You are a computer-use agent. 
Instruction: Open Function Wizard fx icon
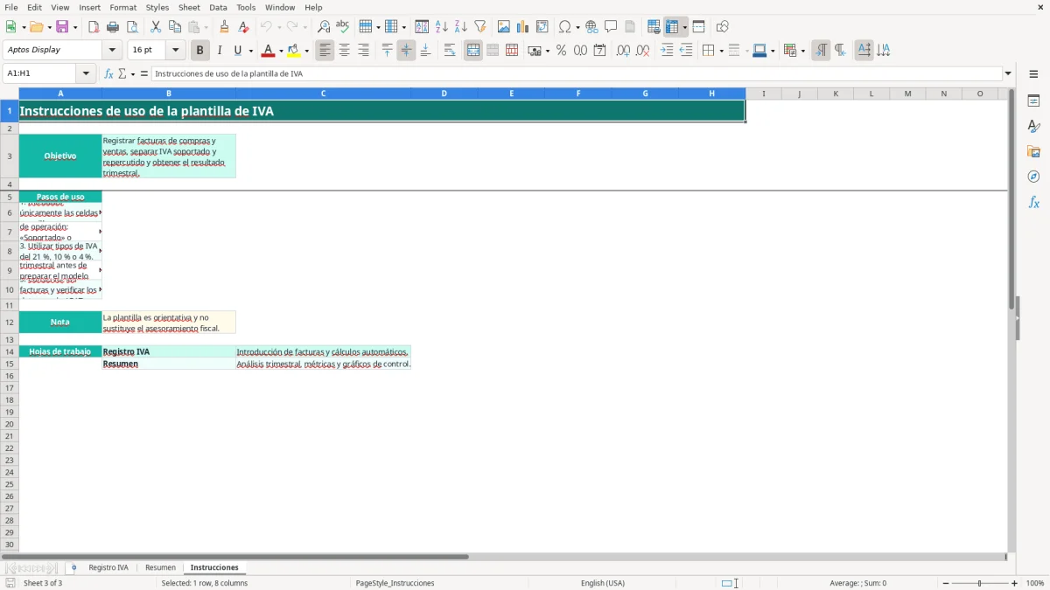point(108,74)
